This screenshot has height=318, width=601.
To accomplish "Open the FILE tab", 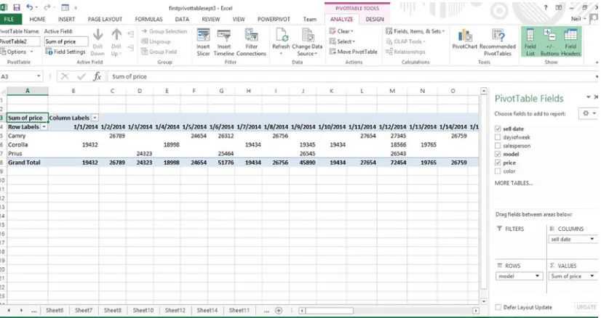I will [9, 19].
